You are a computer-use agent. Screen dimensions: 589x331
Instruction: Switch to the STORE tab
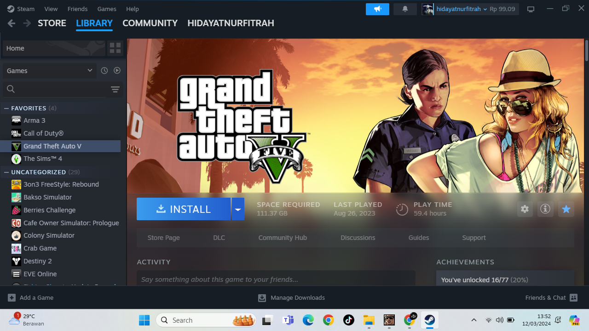[52, 23]
